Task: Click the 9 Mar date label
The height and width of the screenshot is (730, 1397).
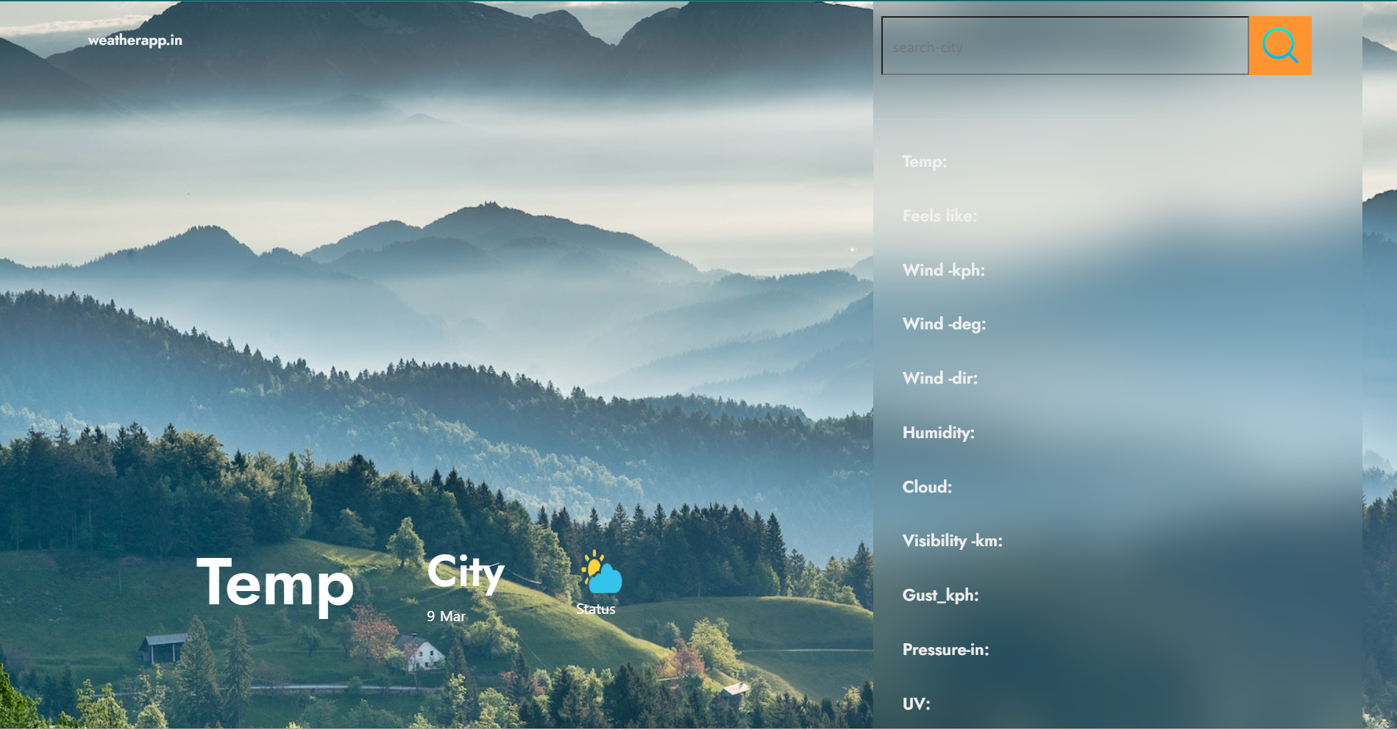Action: click(446, 616)
